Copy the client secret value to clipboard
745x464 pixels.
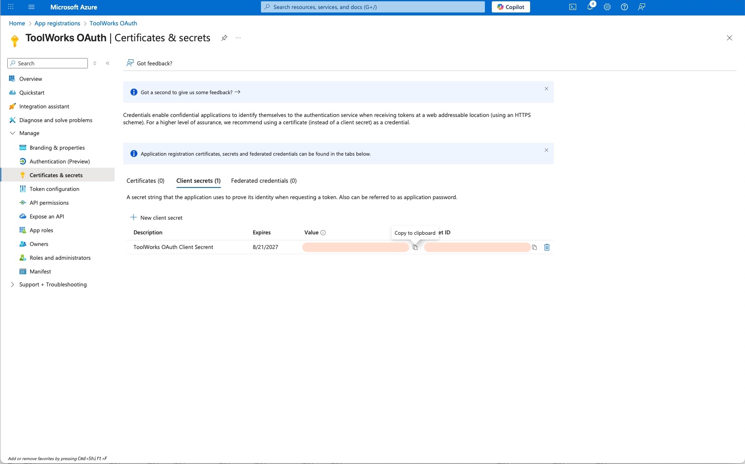pos(415,247)
